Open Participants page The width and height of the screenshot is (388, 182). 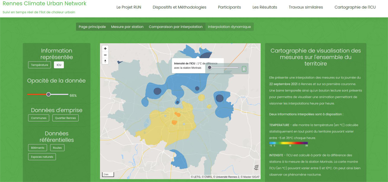229,7
